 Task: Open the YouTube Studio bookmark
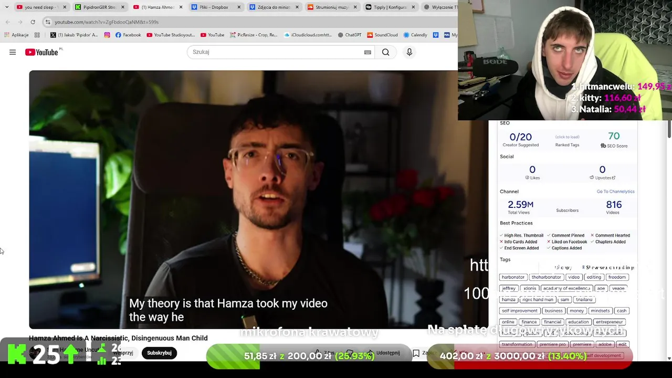(x=171, y=35)
